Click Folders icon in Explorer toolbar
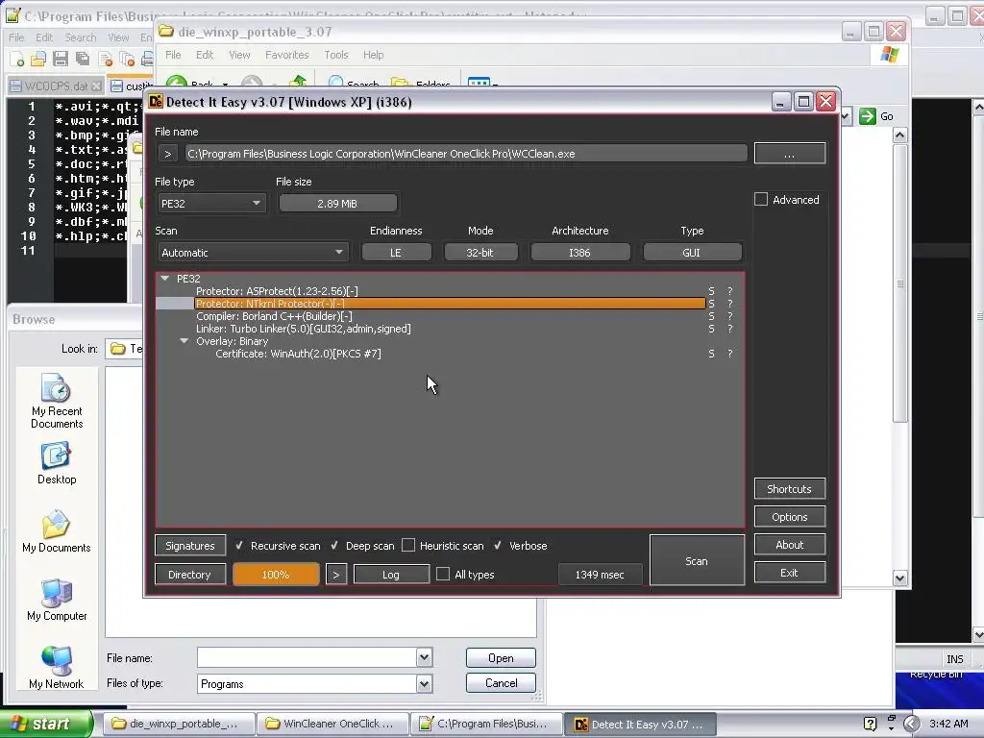984x738 pixels. [x=399, y=83]
